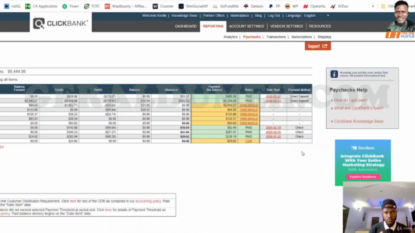This screenshot has height=233, width=415.
Task: Open the CA Application bookmark icon
Action: pos(28,6)
